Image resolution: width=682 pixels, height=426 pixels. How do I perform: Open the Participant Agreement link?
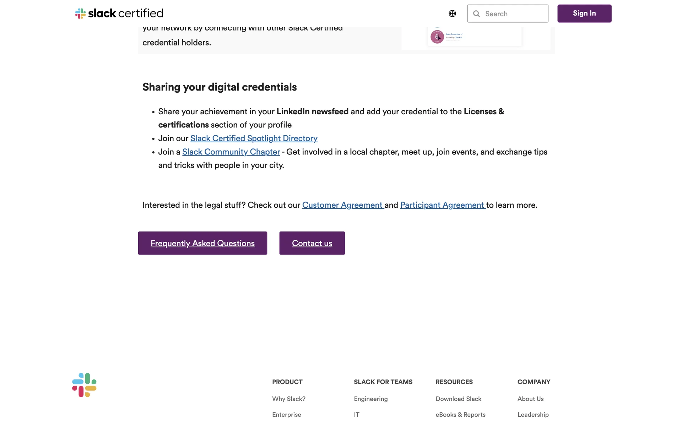pyautogui.click(x=442, y=205)
